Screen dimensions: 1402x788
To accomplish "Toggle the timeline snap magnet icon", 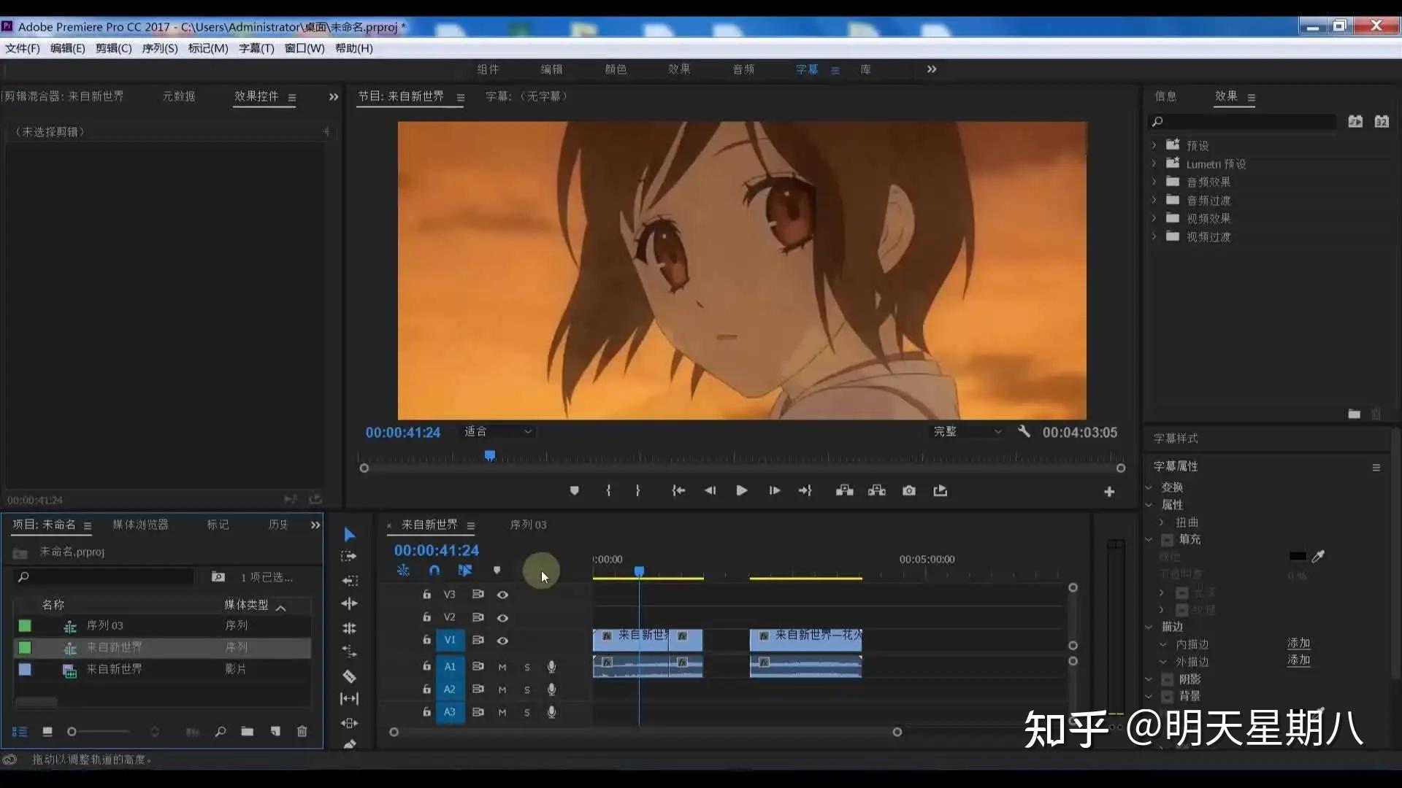I will pos(434,571).
